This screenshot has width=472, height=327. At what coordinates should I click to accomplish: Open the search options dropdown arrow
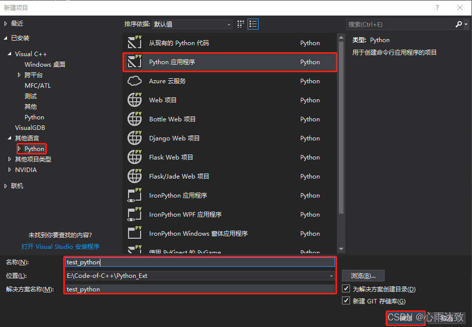[465, 25]
